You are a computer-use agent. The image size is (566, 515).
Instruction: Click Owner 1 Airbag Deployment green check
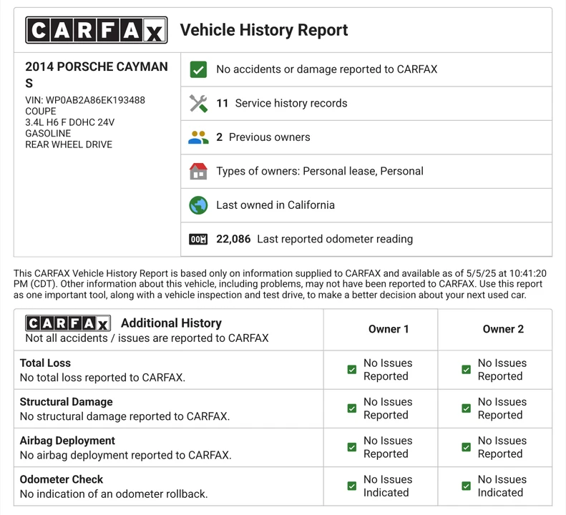point(351,447)
